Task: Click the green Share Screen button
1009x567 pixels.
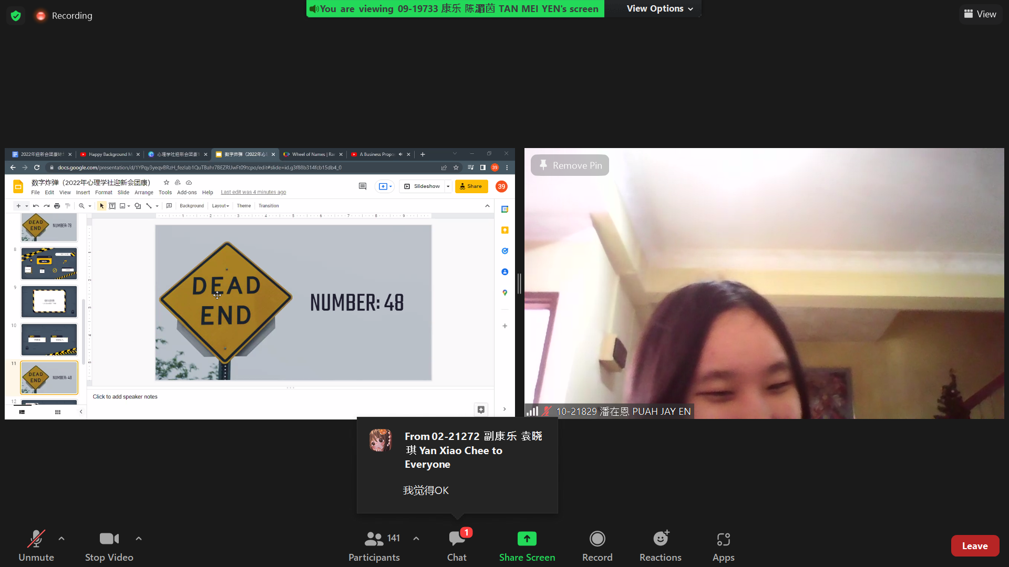Action: [527, 545]
